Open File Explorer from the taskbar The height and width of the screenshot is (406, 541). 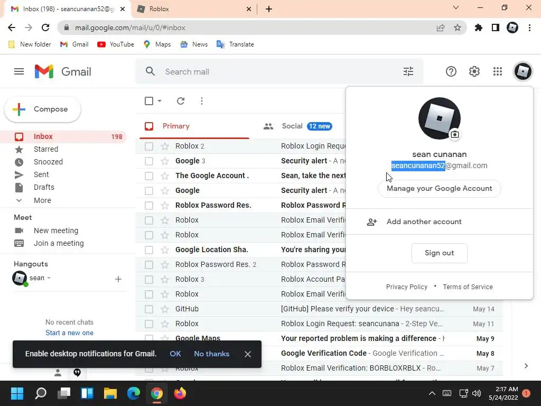pyautogui.click(x=110, y=393)
